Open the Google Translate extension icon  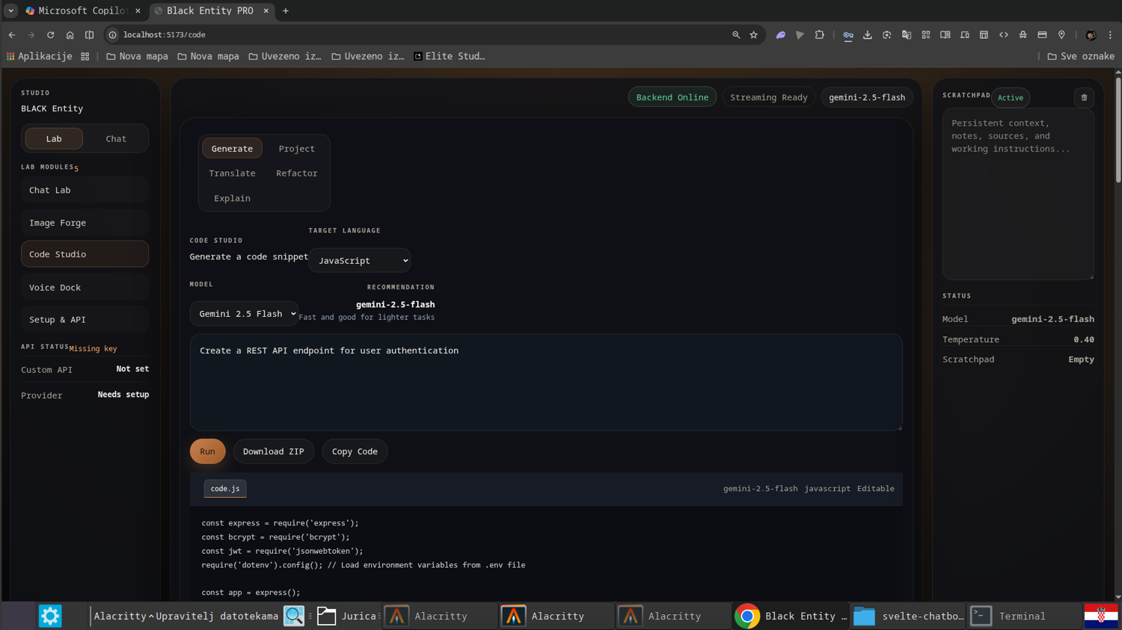click(906, 34)
